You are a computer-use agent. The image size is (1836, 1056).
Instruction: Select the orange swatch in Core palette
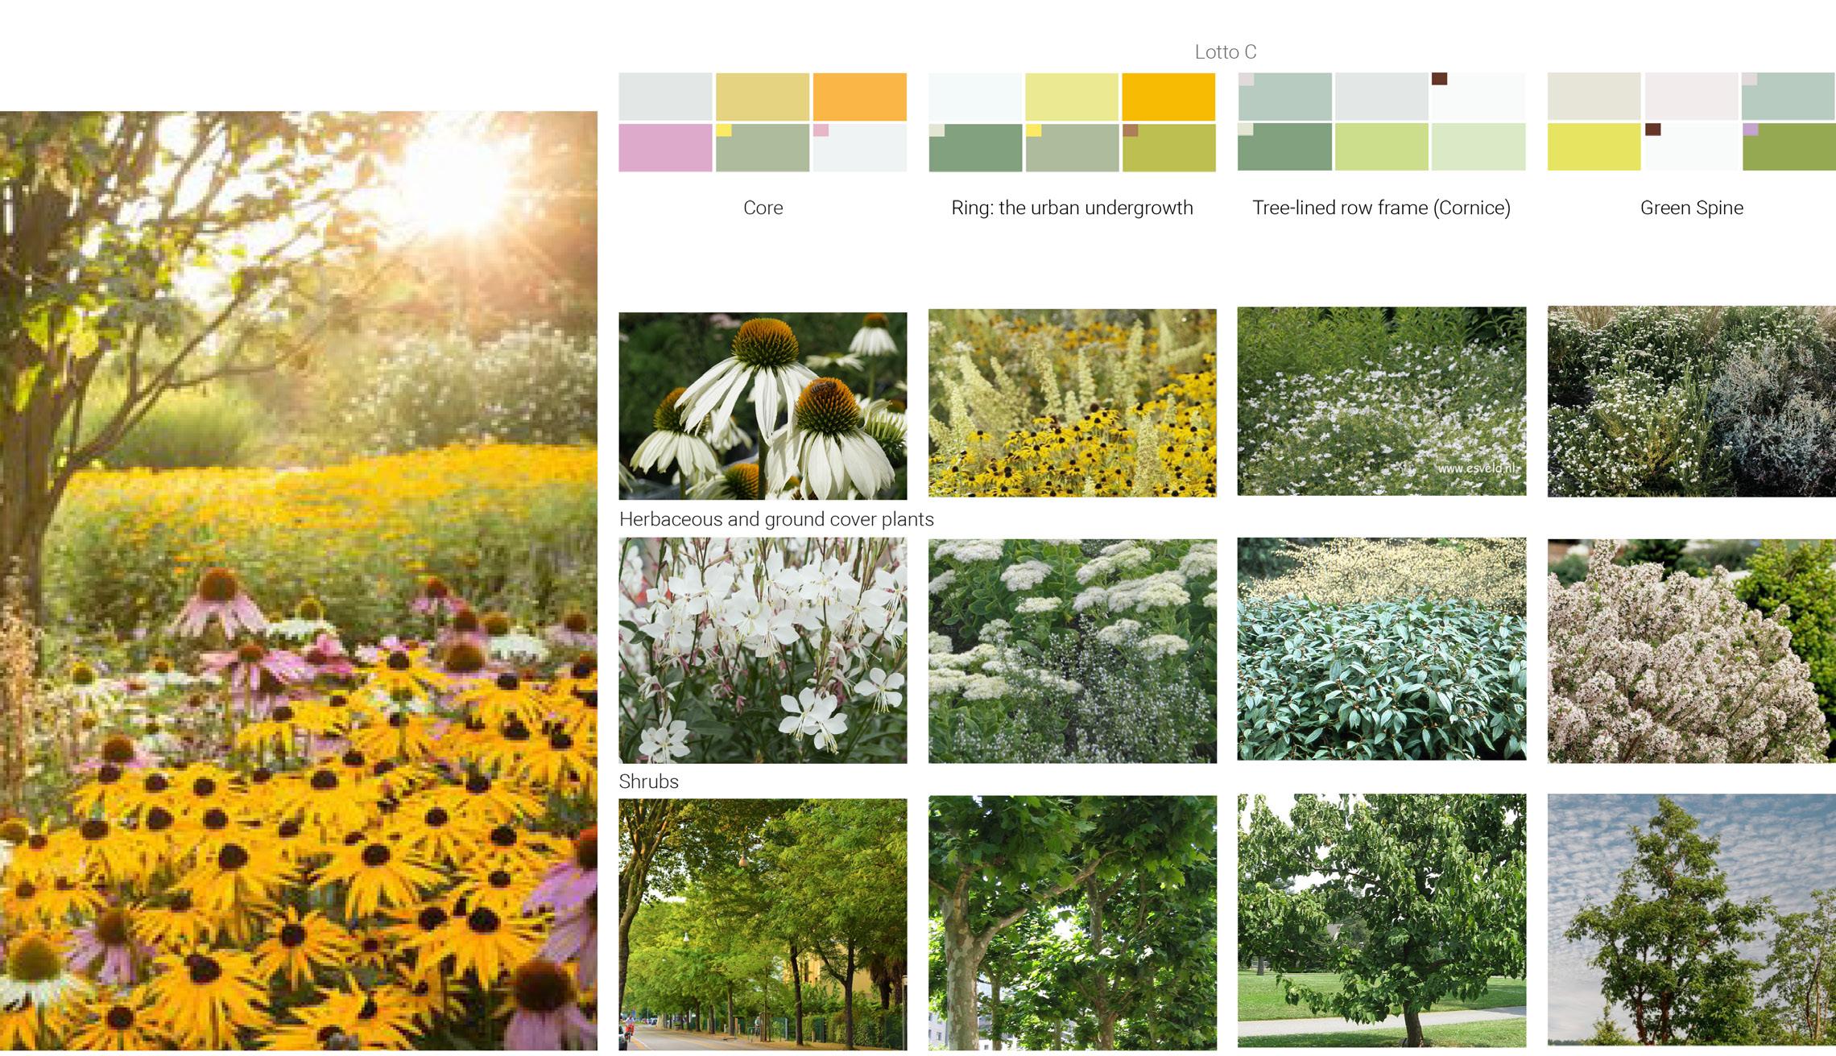pos(859,97)
